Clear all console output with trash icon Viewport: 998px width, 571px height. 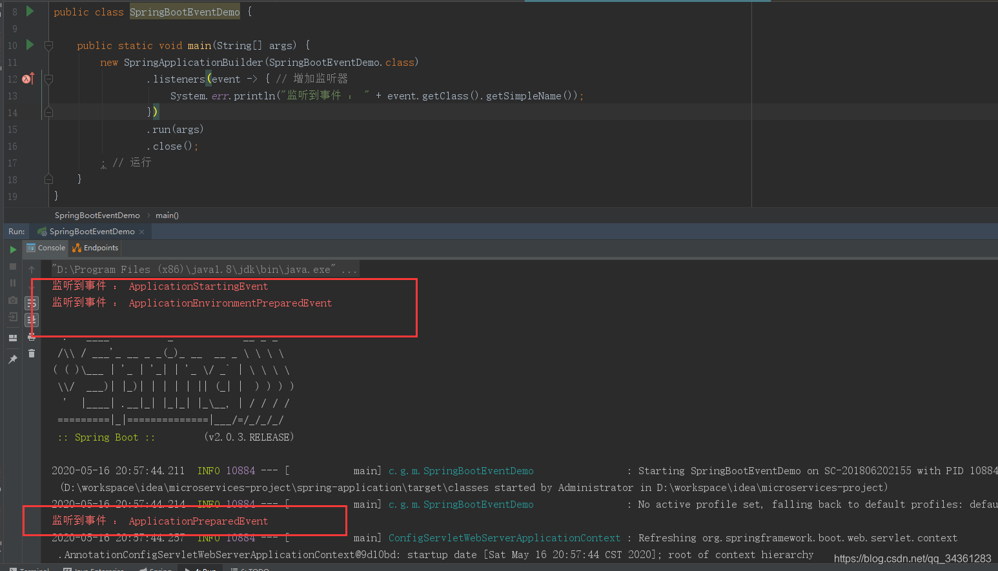(x=32, y=353)
